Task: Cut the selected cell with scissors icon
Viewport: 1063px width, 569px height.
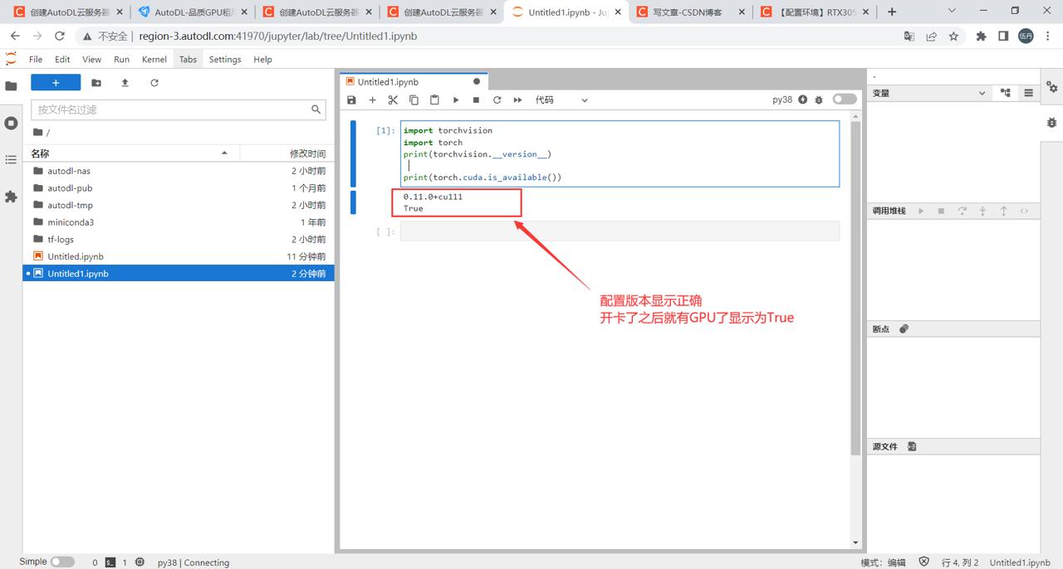Action: pyautogui.click(x=393, y=100)
